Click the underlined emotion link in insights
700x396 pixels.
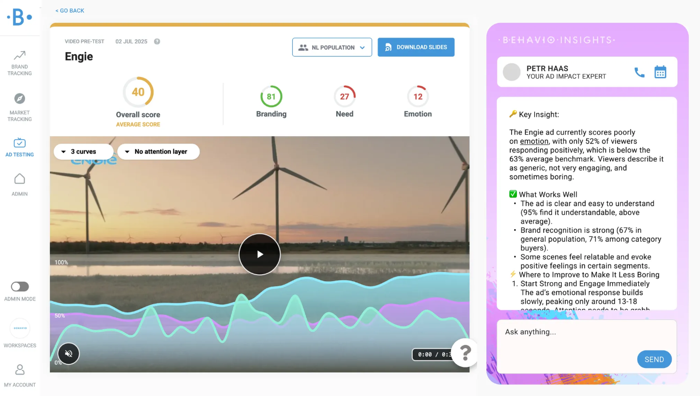tap(534, 141)
